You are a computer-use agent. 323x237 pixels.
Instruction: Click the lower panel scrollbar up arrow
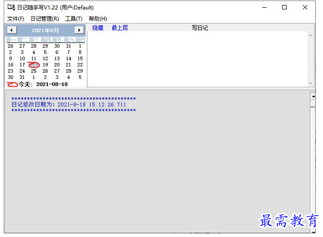[313, 96]
